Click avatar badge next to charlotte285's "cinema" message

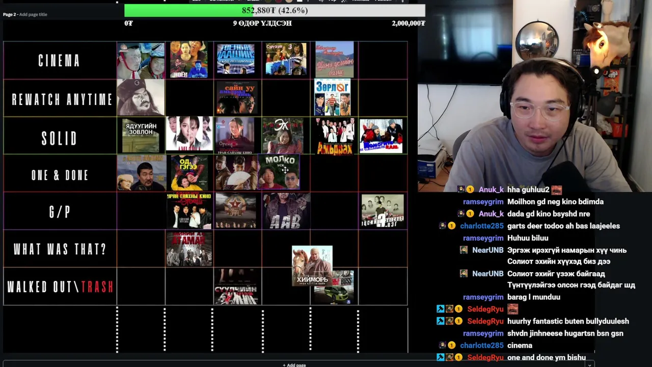coord(442,346)
